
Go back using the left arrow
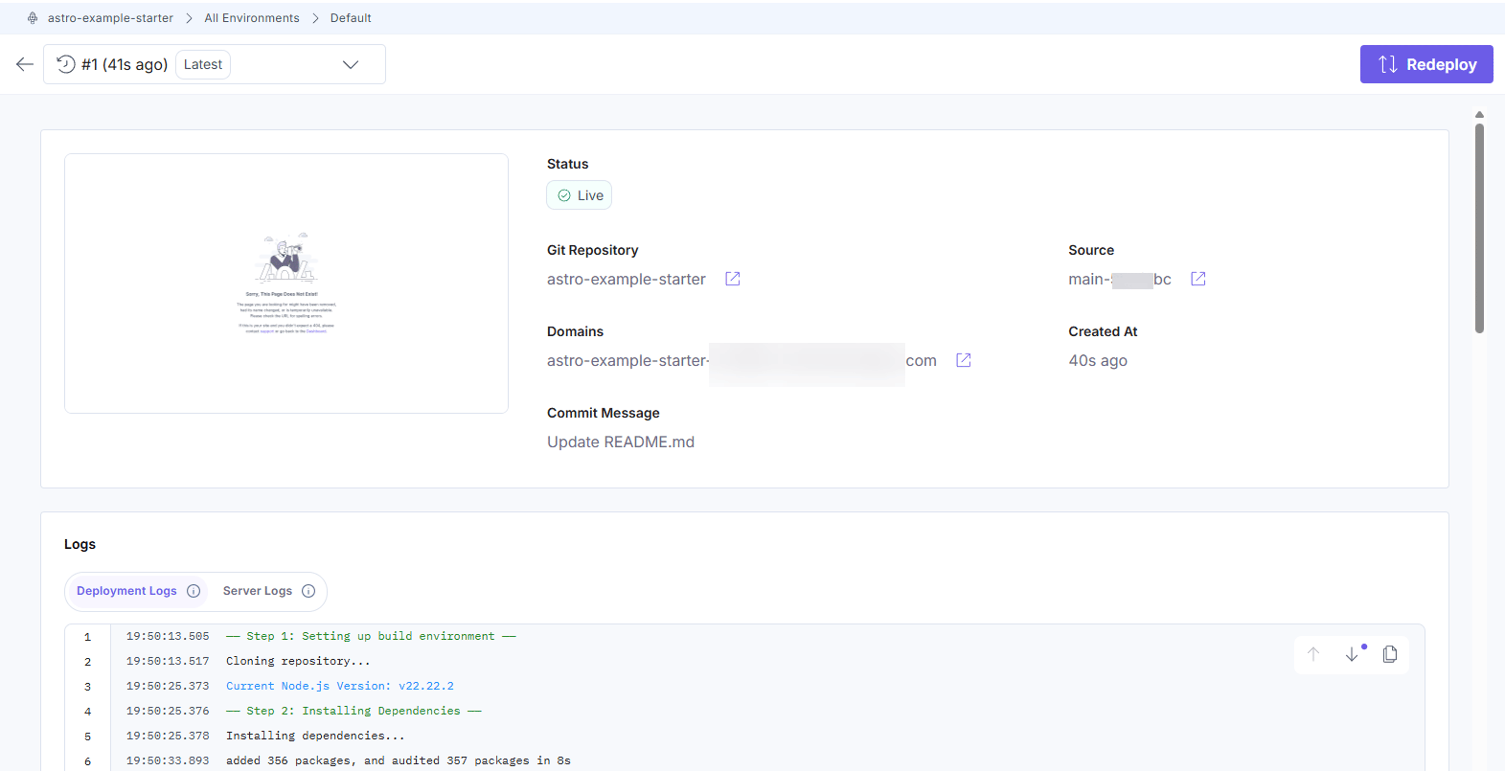click(25, 64)
